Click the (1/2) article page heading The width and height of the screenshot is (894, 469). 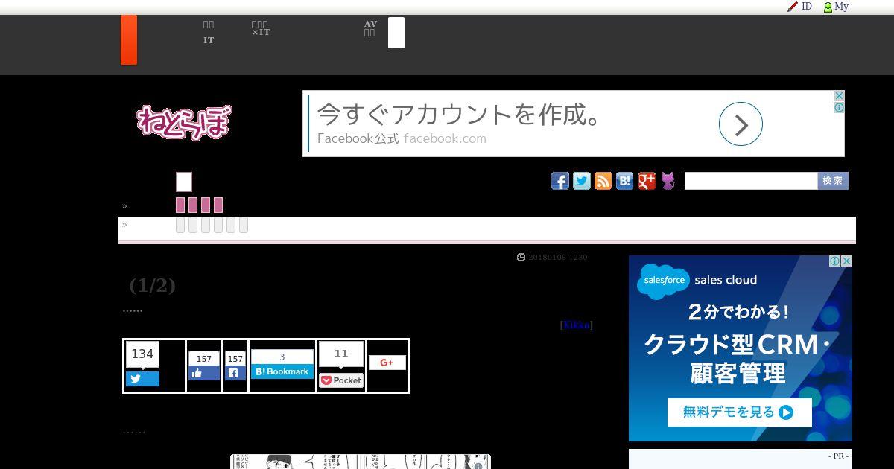153,285
